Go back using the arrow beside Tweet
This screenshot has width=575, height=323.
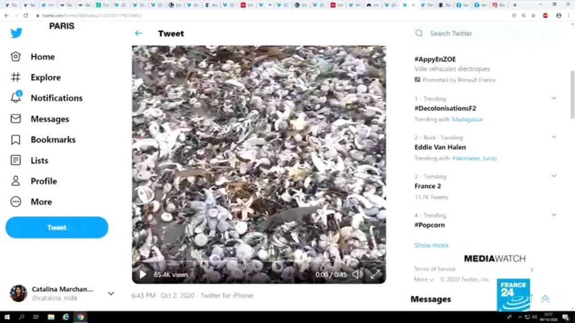[x=138, y=33]
